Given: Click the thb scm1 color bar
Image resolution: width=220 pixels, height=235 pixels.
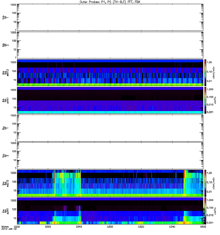Looking at the screenshot, I should [x=205, y=100].
